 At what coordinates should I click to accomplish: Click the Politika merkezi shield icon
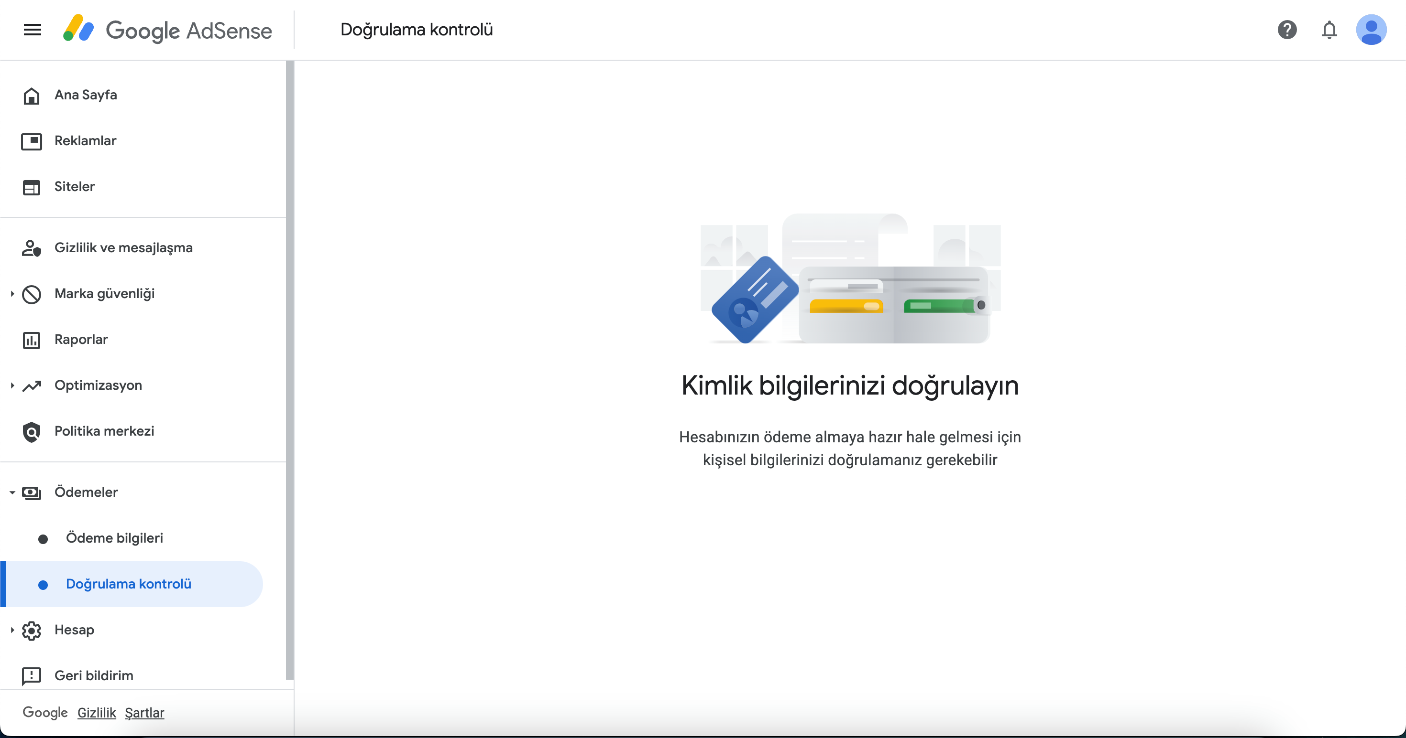coord(31,431)
